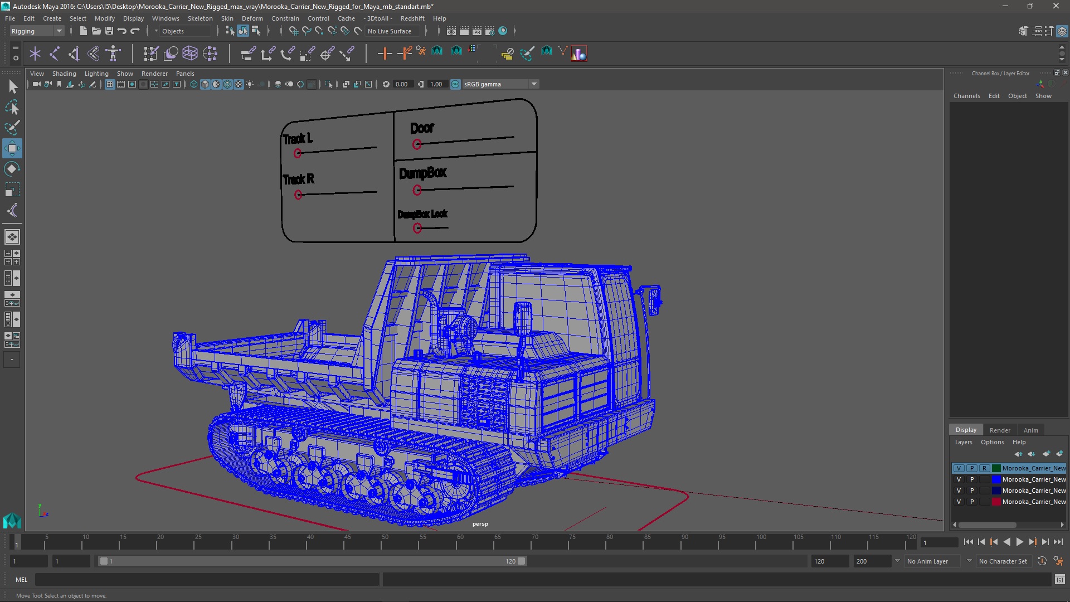
Task: Toggle the R display type on green layer
Action: (985, 468)
